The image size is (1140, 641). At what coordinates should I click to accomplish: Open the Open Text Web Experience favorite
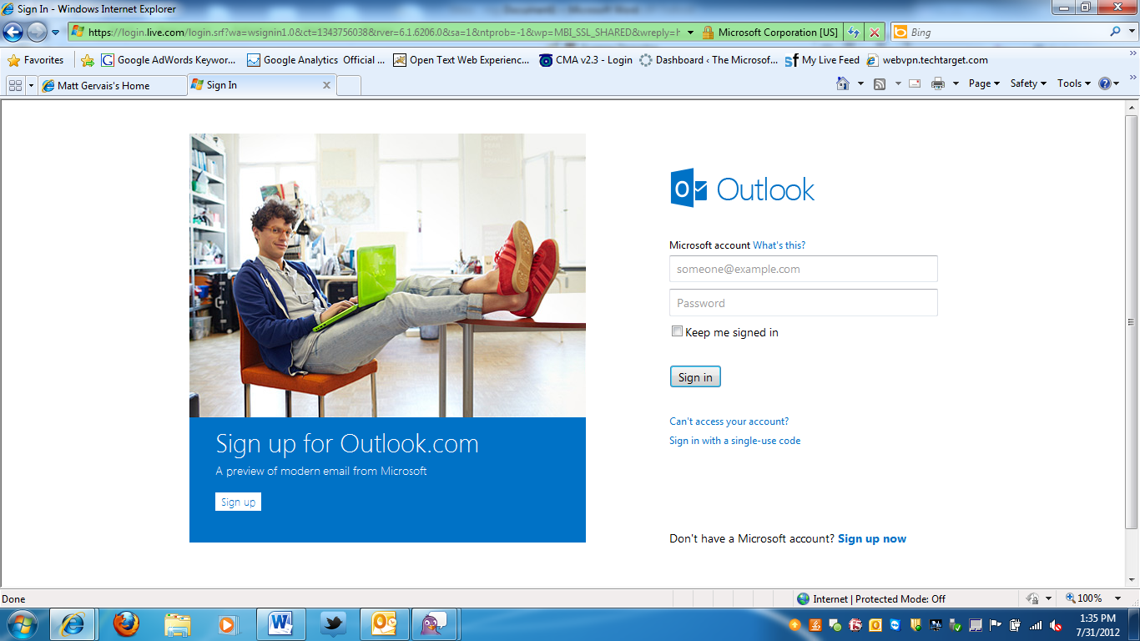pyautogui.click(x=462, y=60)
